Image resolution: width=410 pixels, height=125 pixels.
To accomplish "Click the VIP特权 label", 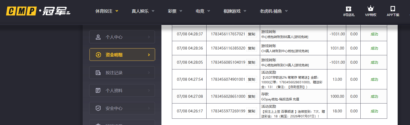I will [x=371, y=15].
